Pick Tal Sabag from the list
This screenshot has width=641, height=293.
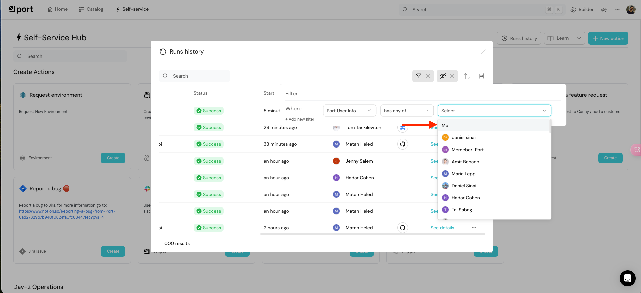[x=493, y=210]
